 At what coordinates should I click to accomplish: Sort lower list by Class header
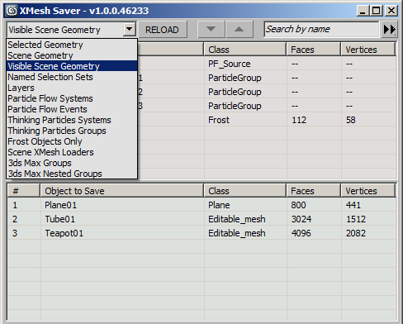(x=245, y=191)
